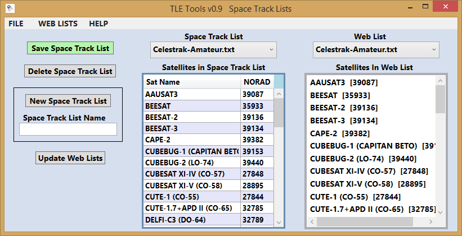The image size is (462, 236).
Task: Open the FILE menu
Action: (16, 24)
